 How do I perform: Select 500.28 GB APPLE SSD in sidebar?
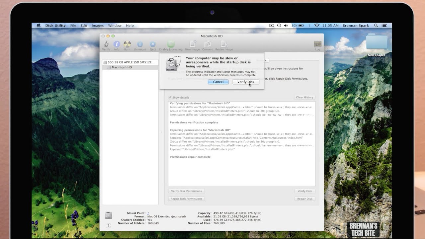point(130,62)
